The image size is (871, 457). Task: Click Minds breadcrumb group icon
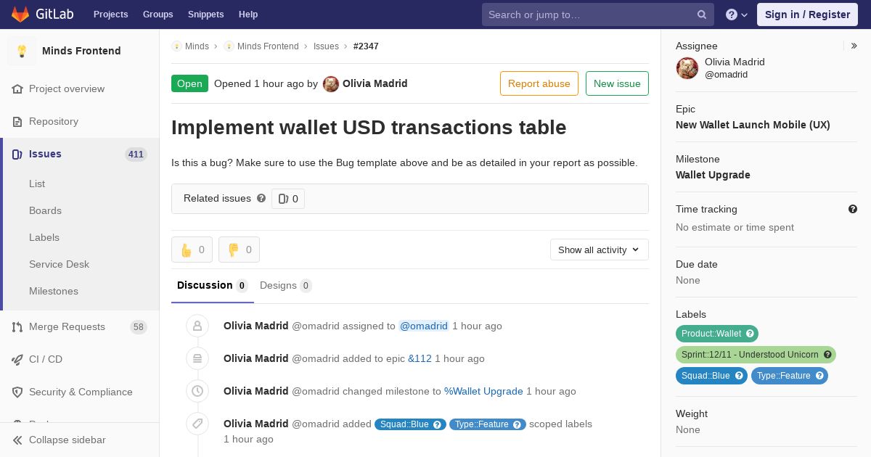click(x=176, y=46)
